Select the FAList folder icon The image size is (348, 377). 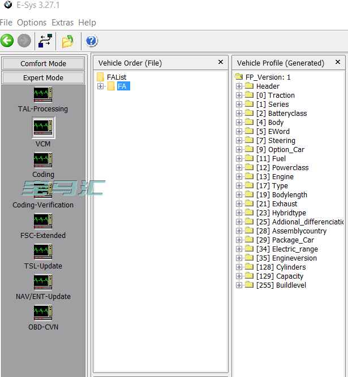pyautogui.click(x=100, y=77)
